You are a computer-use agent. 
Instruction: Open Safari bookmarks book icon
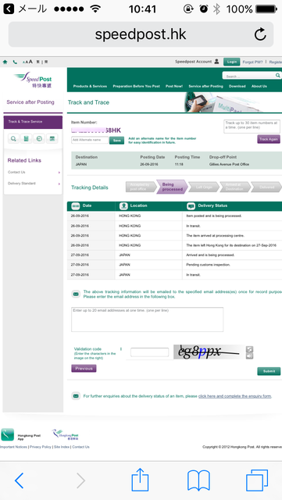(x=198, y=480)
